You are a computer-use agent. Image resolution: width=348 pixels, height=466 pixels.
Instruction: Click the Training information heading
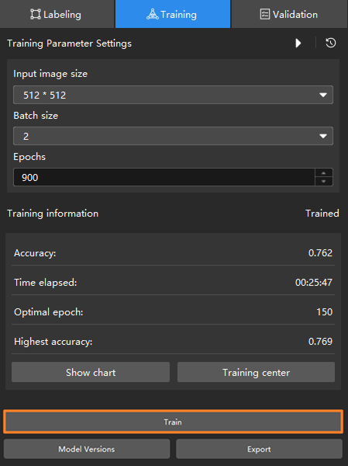[x=53, y=214]
